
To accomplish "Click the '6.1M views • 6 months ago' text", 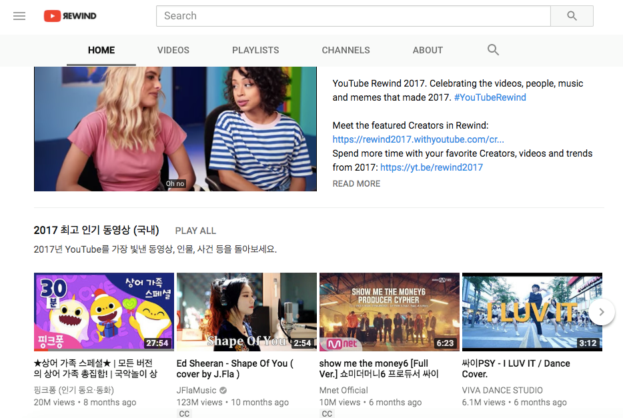I will [514, 403].
